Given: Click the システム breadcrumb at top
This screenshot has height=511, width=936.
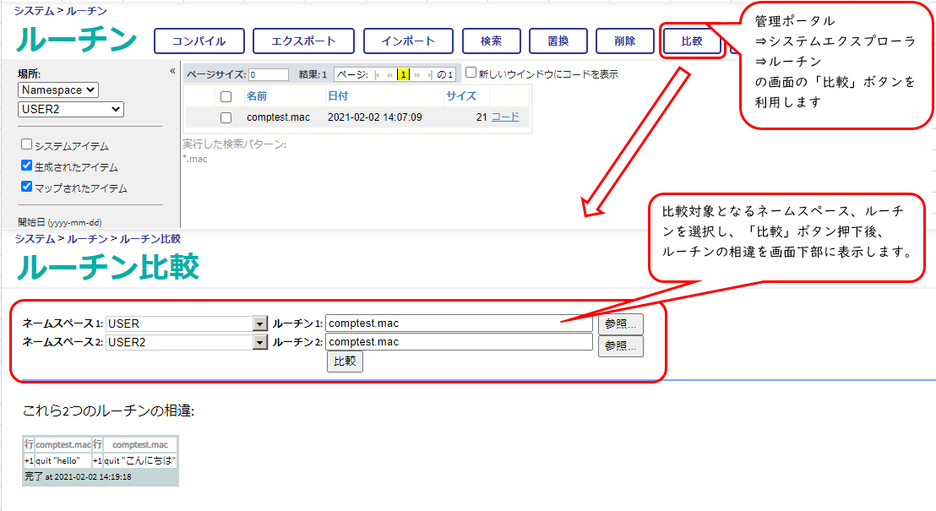Looking at the screenshot, I should tap(34, 10).
